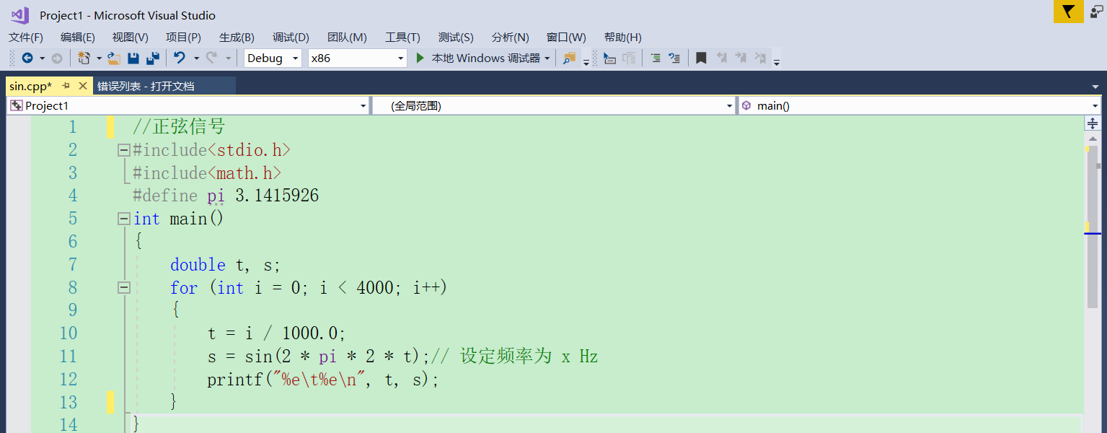The height and width of the screenshot is (433, 1107).
Task: Open a file with the Open File icon
Action: click(x=112, y=58)
